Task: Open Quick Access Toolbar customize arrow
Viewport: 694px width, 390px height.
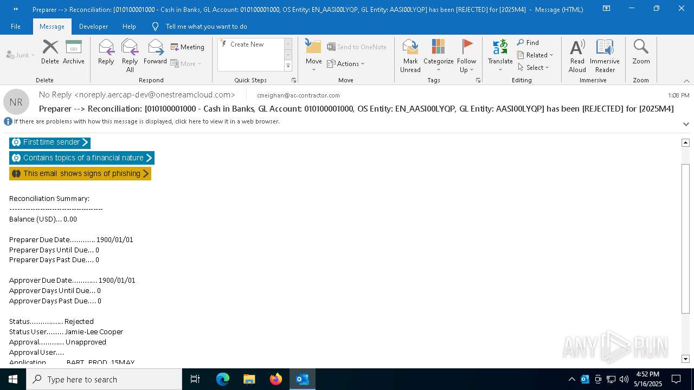Action: coord(15,9)
